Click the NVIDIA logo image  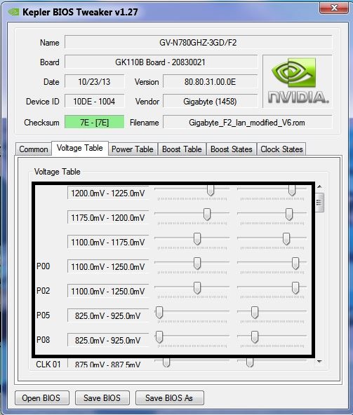pos(298,81)
